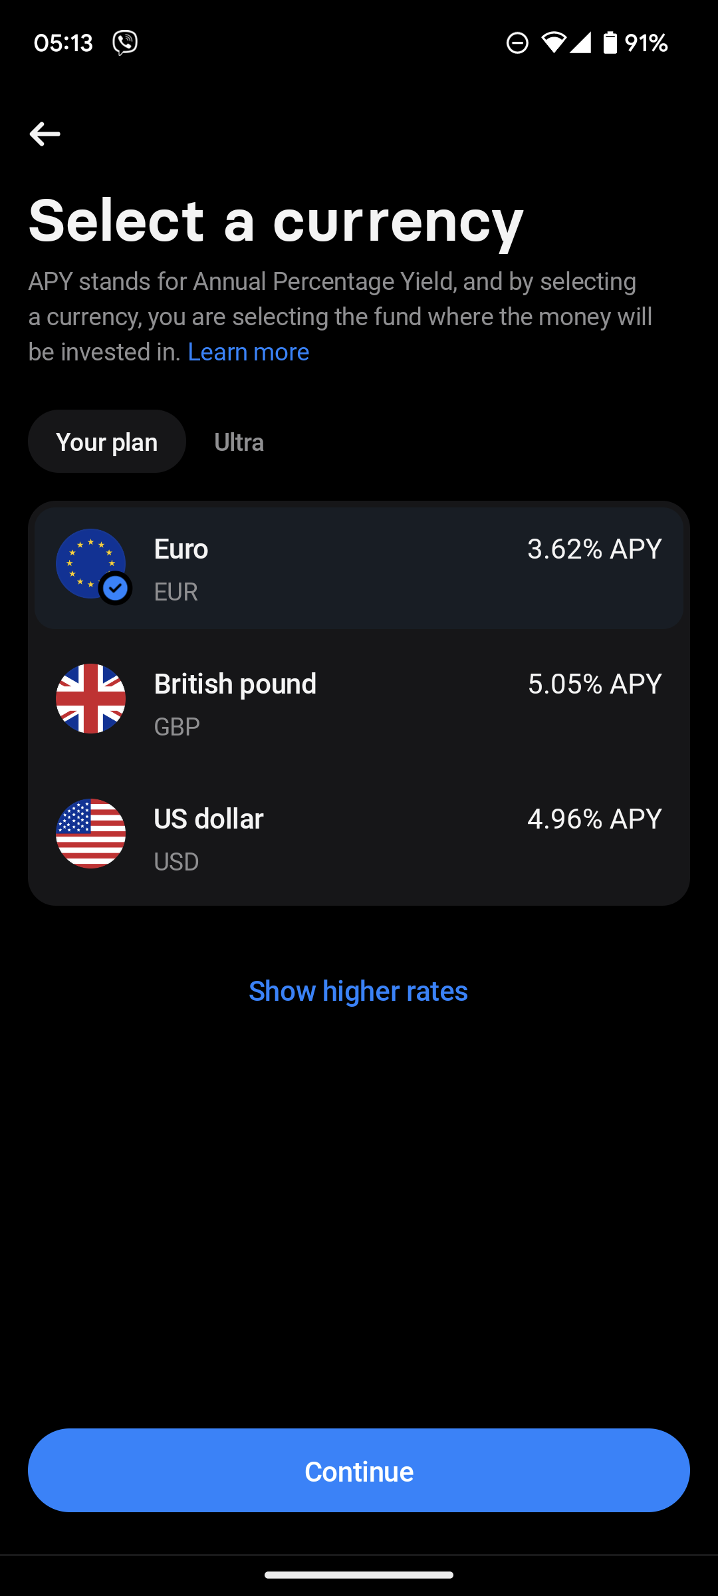
Task: Tap the Euro flag icon
Action: [x=90, y=564]
